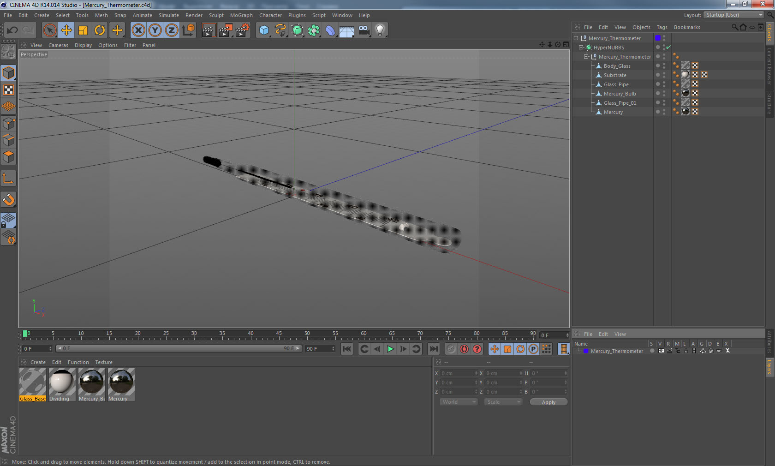Open the HyperNURBS generator icon

pos(297,30)
